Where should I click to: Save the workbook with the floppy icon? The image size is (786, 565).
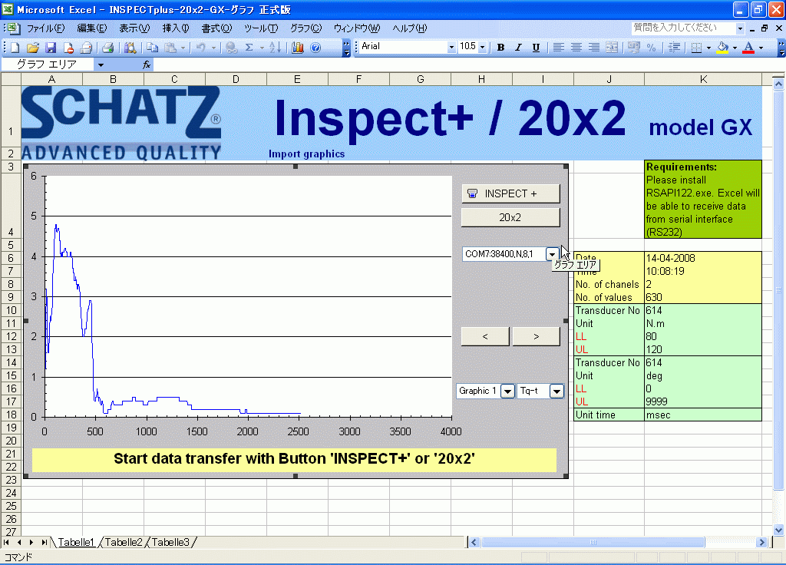[51, 48]
